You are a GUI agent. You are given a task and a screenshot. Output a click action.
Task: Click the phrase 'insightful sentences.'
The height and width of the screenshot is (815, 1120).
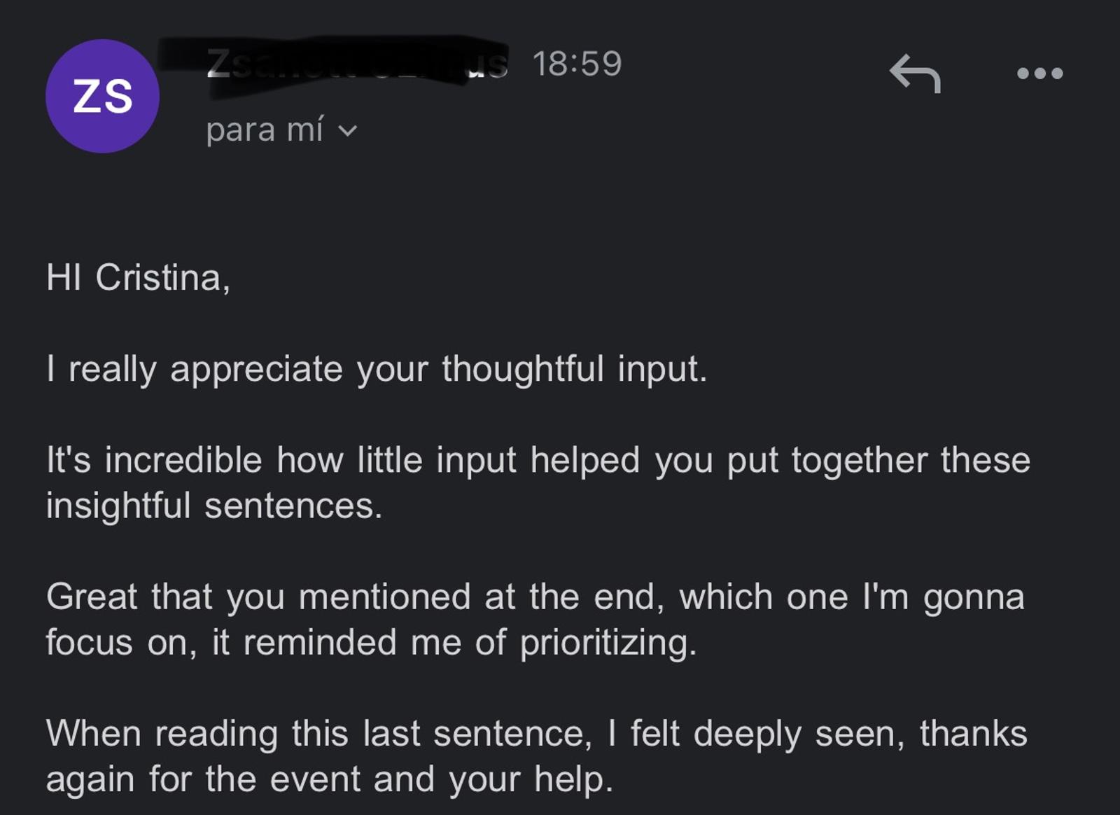[214, 506]
